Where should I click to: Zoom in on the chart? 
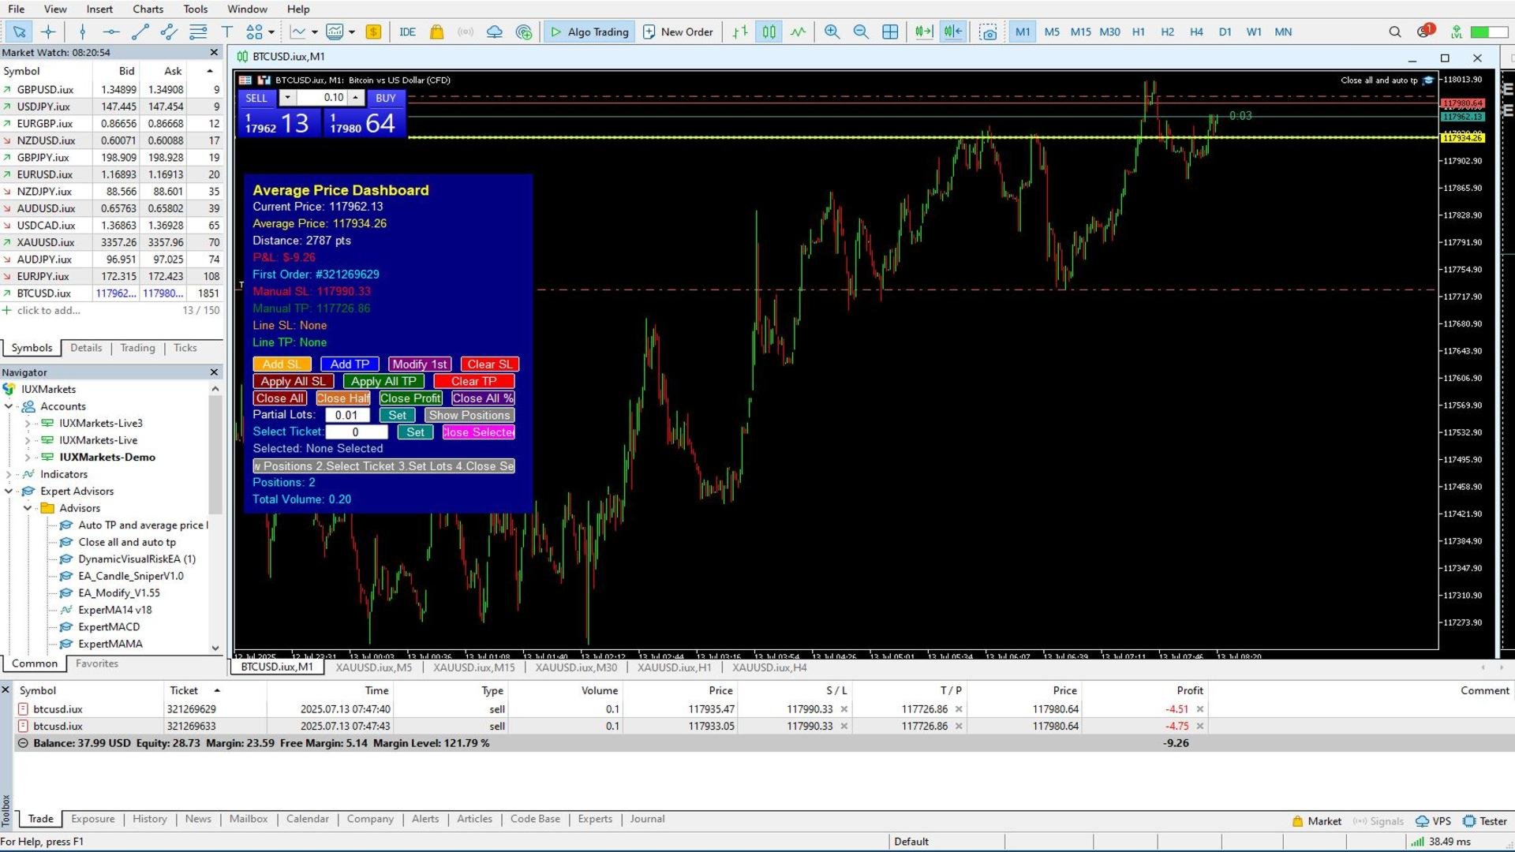tap(832, 32)
